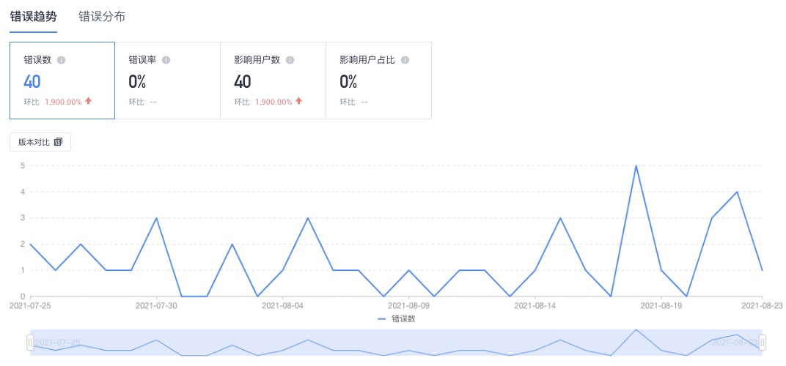
Task: Click the red up arrow under 影响用户数
Action: [x=298, y=101]
